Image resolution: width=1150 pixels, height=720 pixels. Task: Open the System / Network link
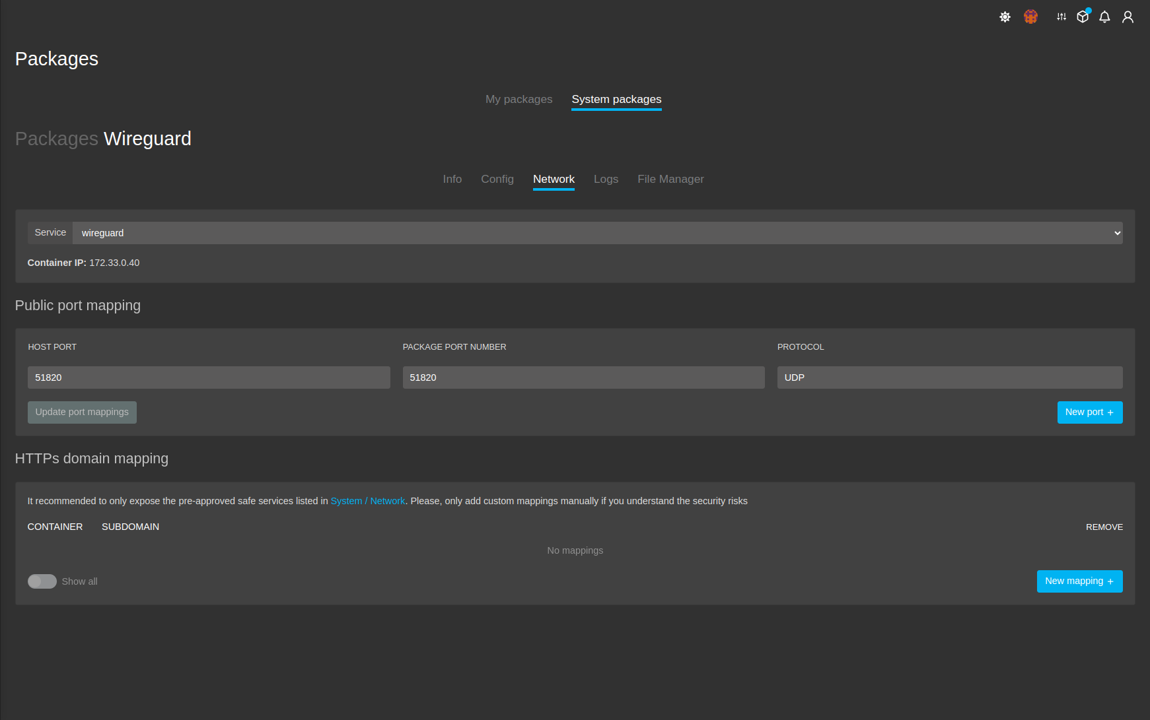[x=368, y=501]
